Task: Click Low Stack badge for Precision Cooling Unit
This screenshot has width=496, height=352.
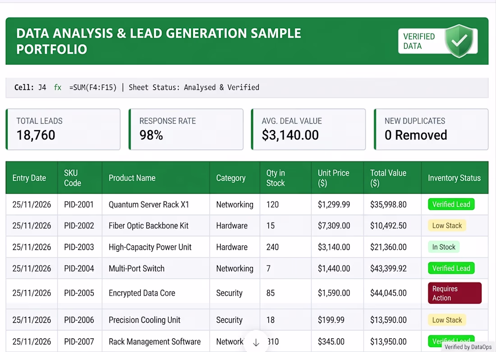Action: click(447, 320)
